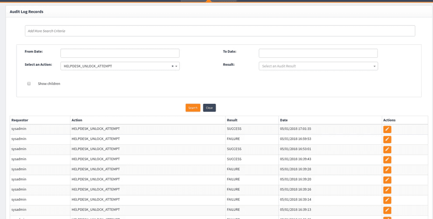Click the Result column header

pos(232,120)
